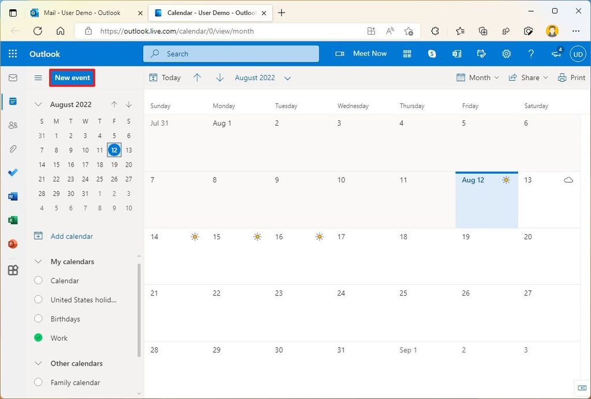
Task: Select day 25 in the month grid
Action: [424, 313]
